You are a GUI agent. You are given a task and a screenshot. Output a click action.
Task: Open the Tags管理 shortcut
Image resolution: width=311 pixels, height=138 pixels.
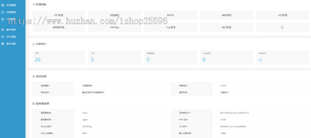pos(171,27)
